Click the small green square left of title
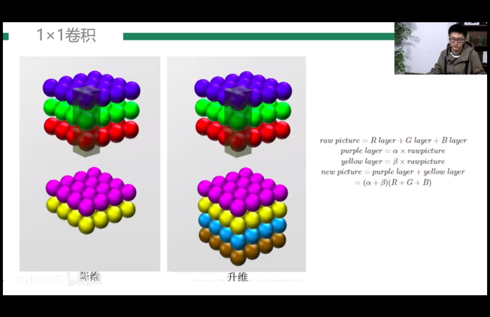 [x=6, y=36]
